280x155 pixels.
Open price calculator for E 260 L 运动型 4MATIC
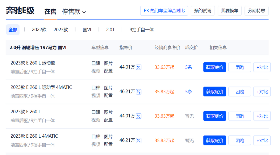click(x=138, y=92)
